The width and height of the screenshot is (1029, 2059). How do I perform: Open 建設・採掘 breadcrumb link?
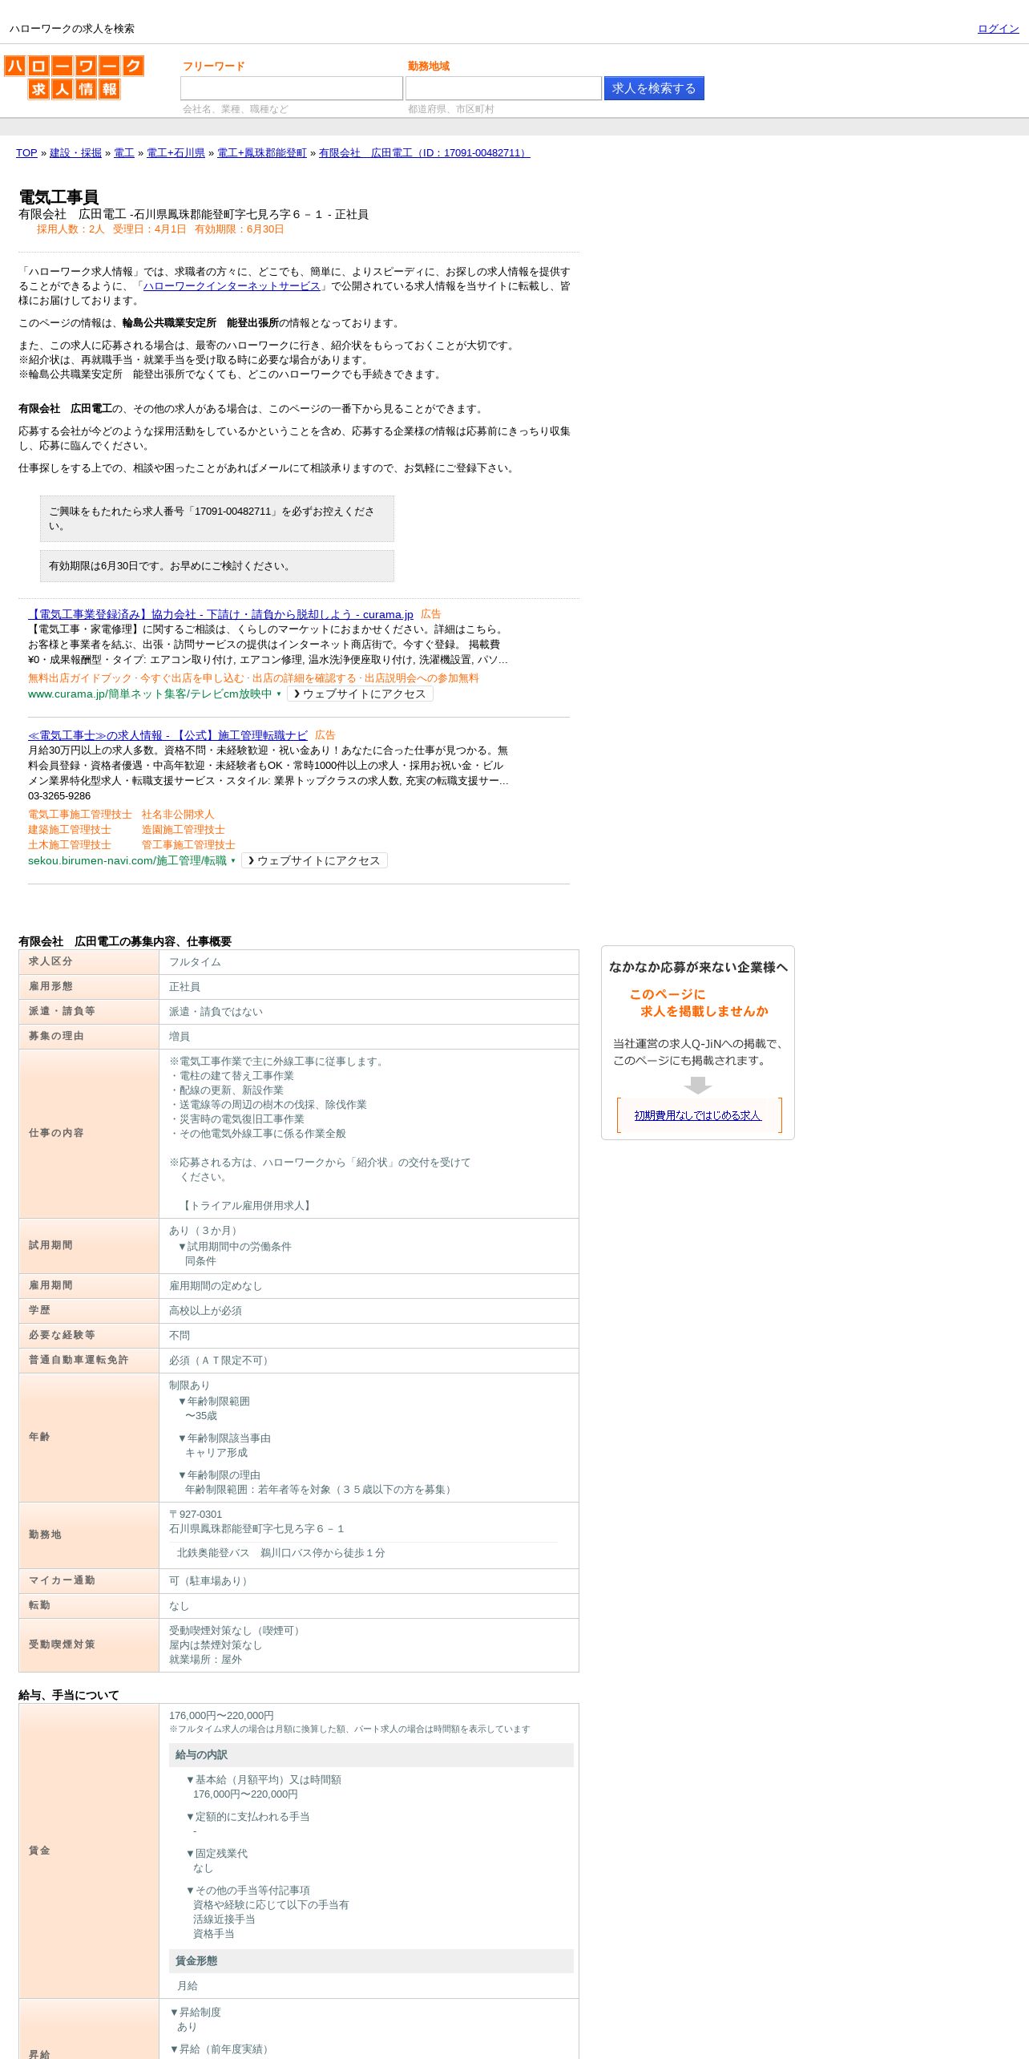coord(75,153)
